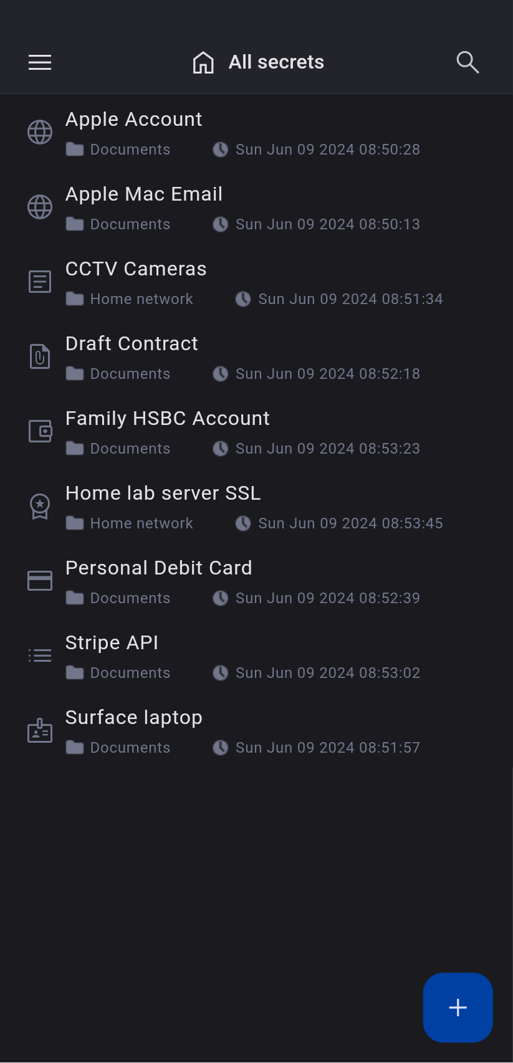Click the certificate badge icon for Home lab SSL
Image resolution: width=513 pixels, height=1063 pixels.
40,506
